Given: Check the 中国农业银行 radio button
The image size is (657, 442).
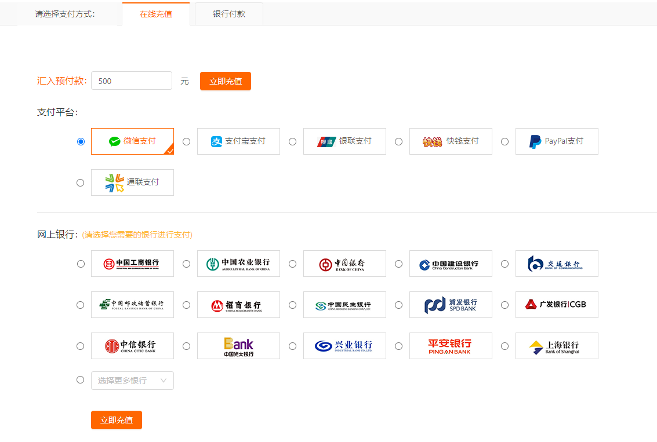Looking at the screenshot, I should 187,264.
